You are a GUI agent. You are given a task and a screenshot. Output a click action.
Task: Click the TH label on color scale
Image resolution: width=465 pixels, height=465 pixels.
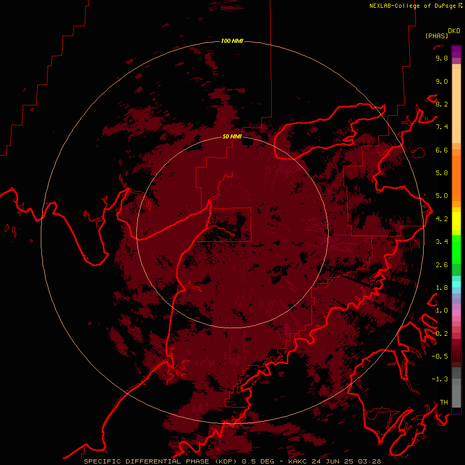click(x=444, y=402)
